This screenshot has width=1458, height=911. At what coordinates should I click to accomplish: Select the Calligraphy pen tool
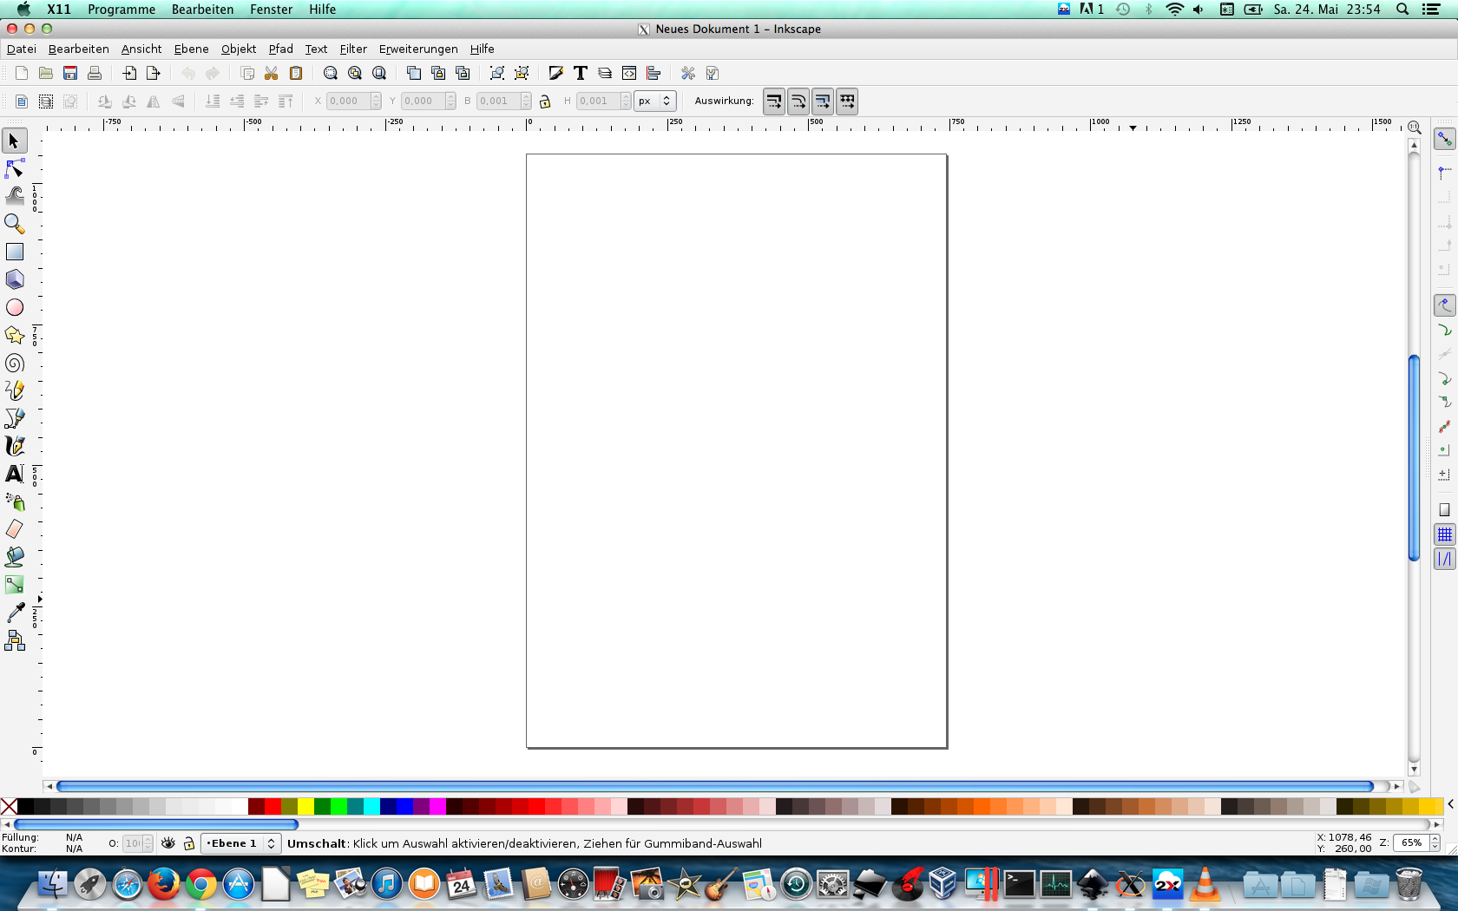click(x=15, y=446)
